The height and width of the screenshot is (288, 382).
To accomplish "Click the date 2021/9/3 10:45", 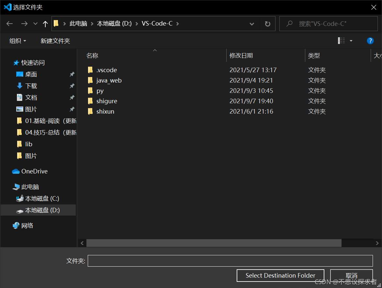I will coord(251,91).
